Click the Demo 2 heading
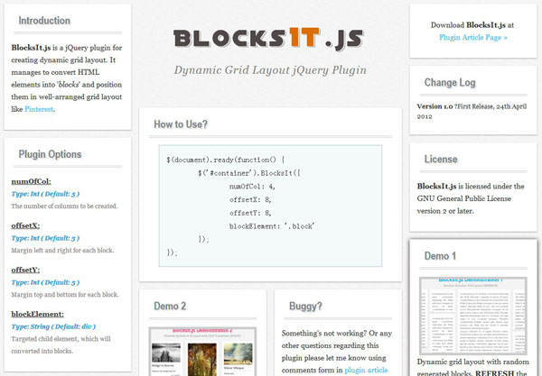This screenshot has height=376, width=542. (x=170, y=307)
